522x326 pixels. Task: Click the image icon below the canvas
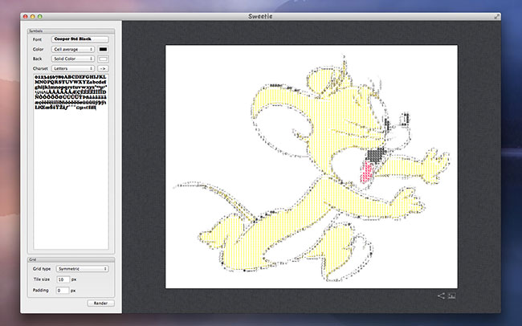point(452,296)
